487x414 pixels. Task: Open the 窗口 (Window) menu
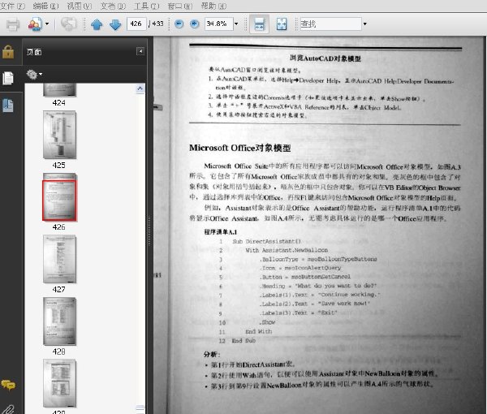180,6
